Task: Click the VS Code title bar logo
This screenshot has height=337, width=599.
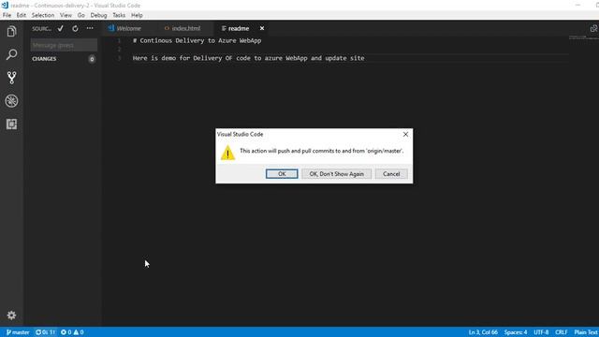Action: (5, 5)
